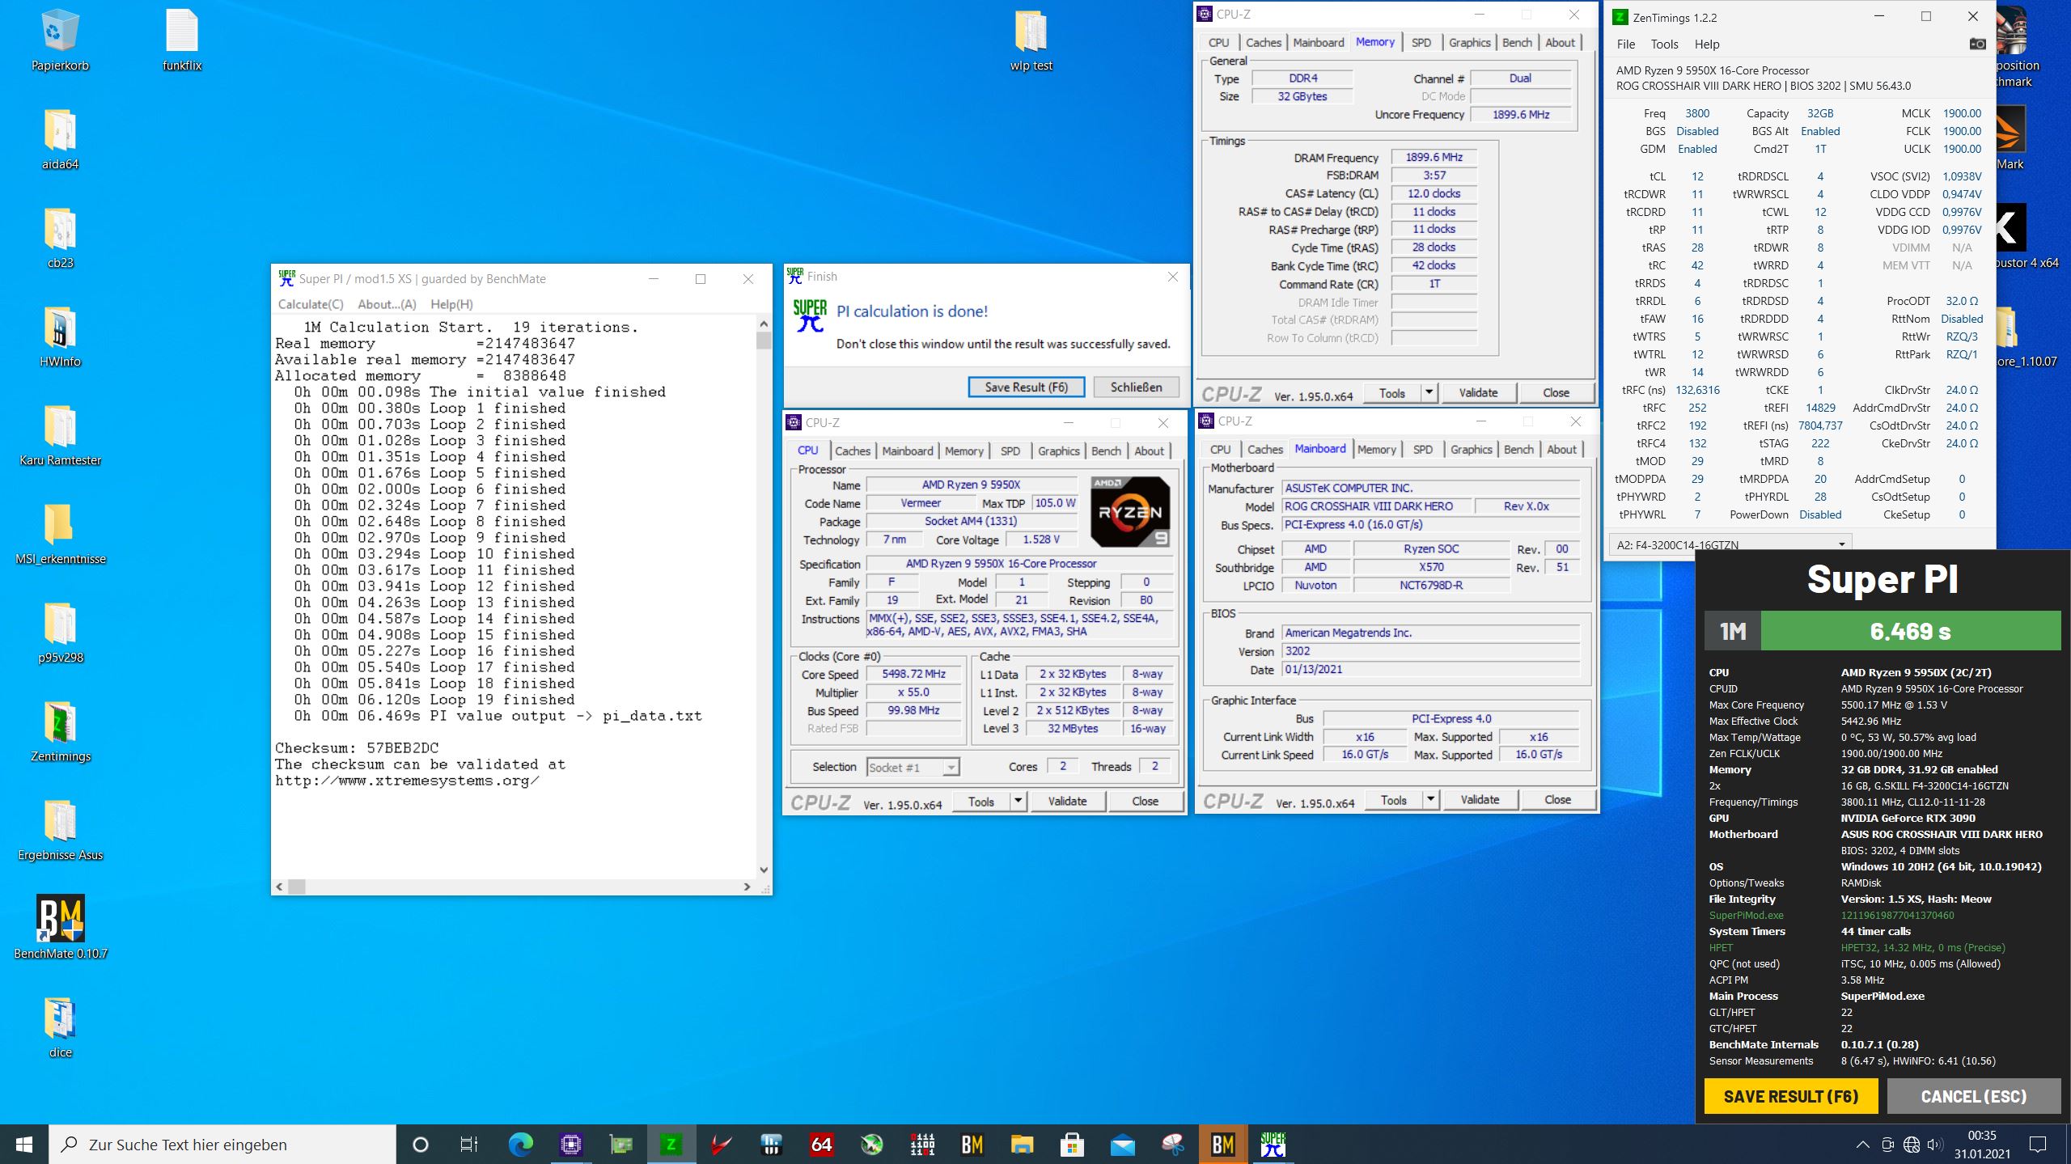Click Validate in the CPU-Z Mainboard window
2071x1164 pixels.
pyautogui.click(x=1479, y=800)
